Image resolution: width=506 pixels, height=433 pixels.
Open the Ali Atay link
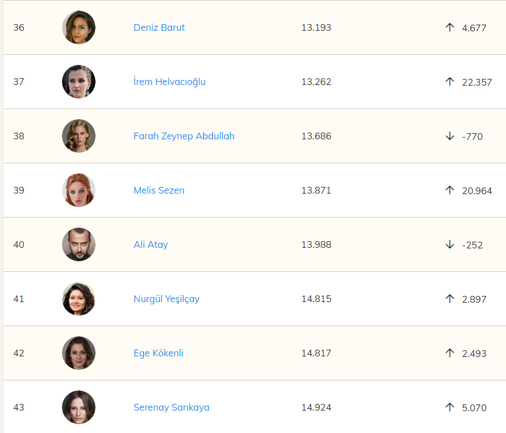point(151,244)
